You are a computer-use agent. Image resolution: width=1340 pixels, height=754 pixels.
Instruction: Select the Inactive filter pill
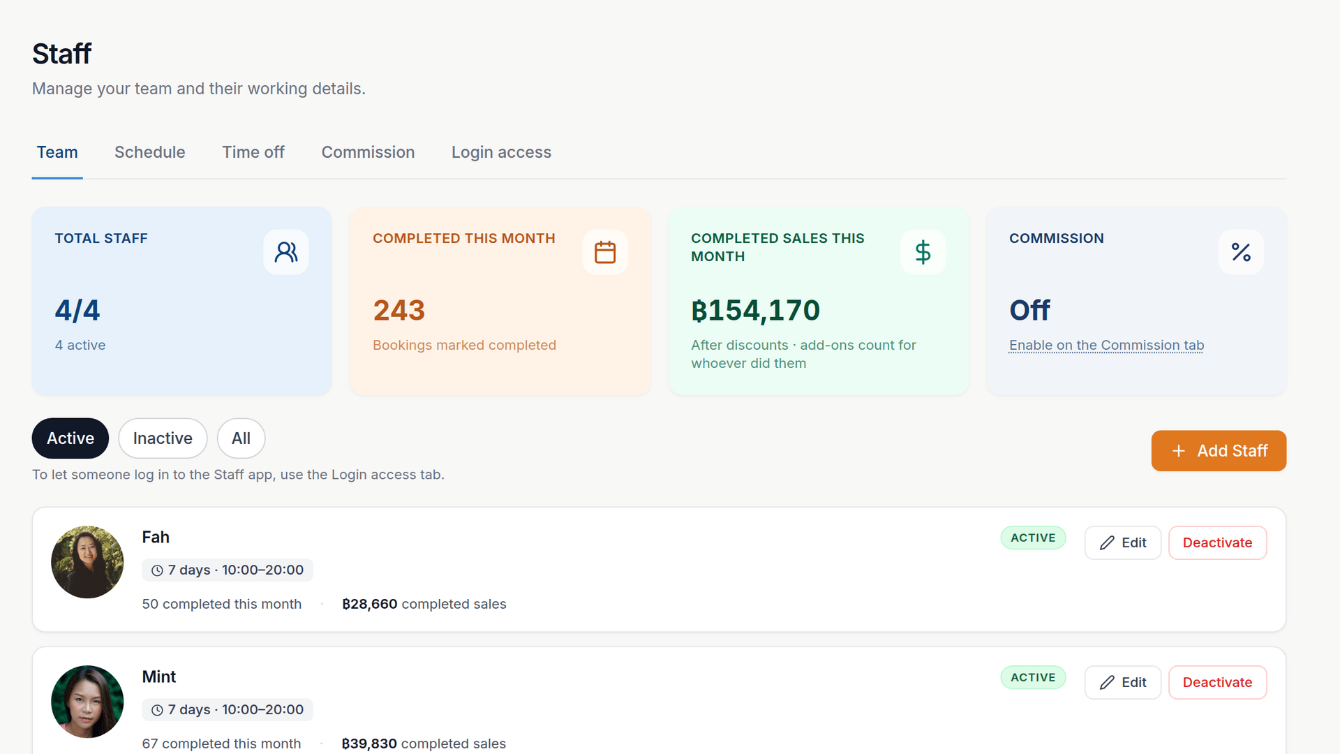click(x=163, y=438)
